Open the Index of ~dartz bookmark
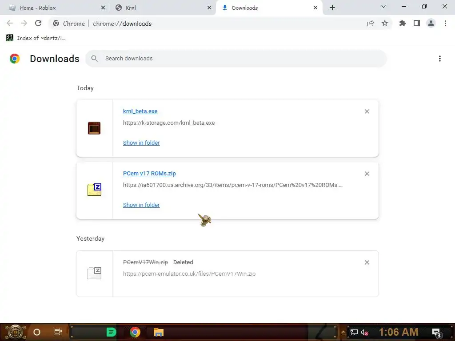The height and width of the screenshot is (341, 455). pyautogui.click(x=36, y=38)
